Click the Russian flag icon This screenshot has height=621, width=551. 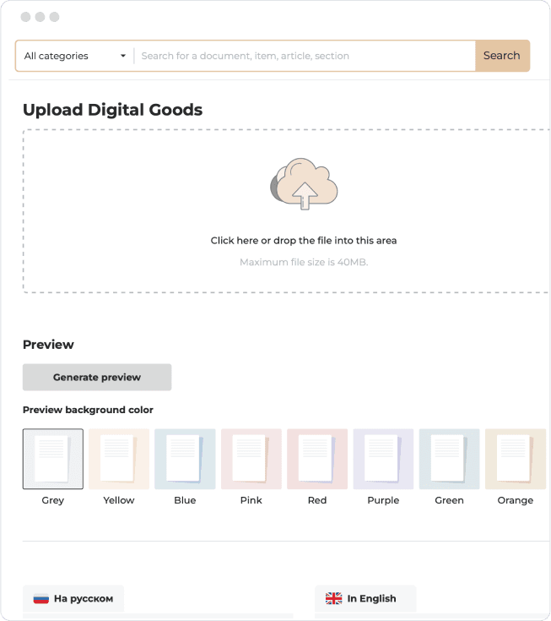pos(41,599)
